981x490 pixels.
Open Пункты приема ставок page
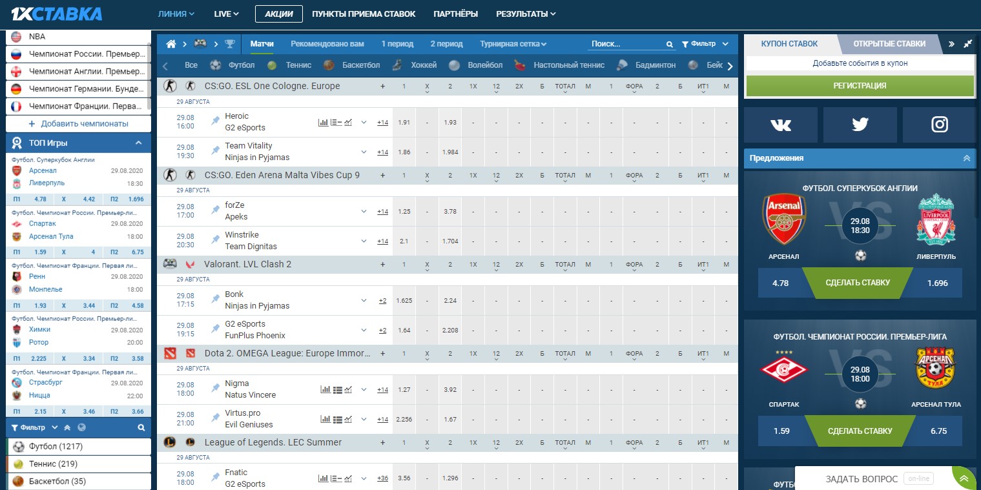tap(364, 14)
